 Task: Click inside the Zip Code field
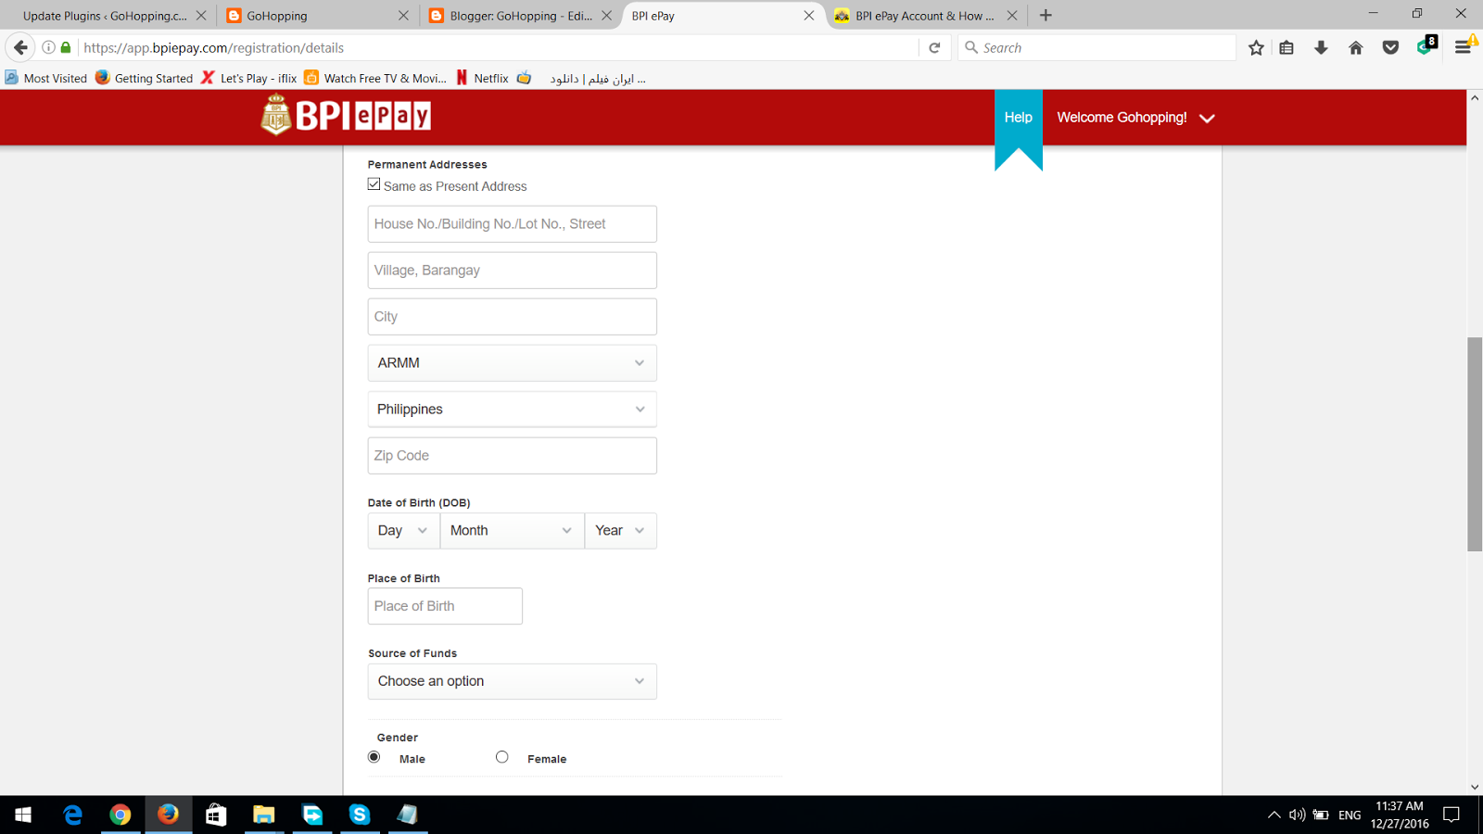tap(512, 455)
